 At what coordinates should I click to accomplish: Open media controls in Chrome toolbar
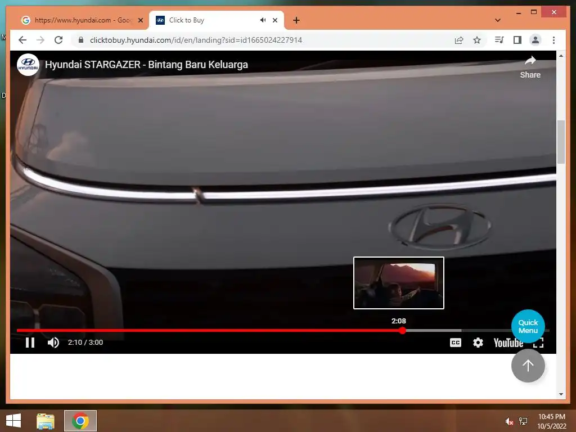(x=499, y=40)
